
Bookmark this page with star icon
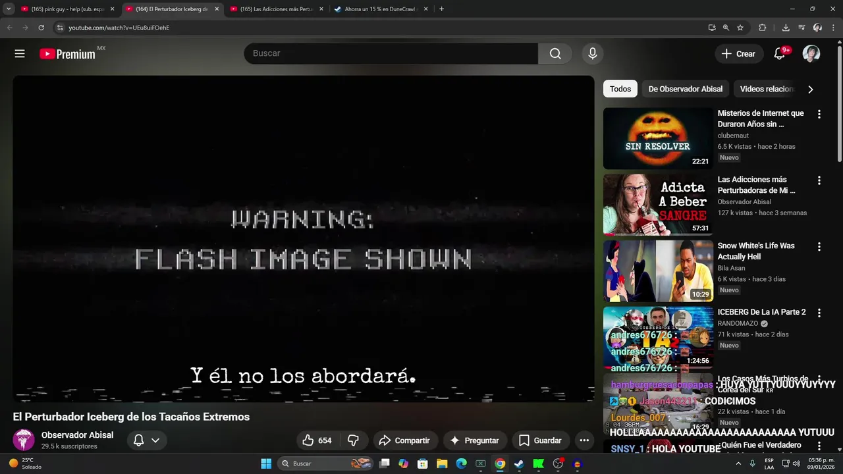[740, 28]
